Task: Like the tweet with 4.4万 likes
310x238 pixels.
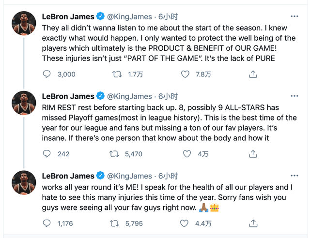Action: click(185, 223)
